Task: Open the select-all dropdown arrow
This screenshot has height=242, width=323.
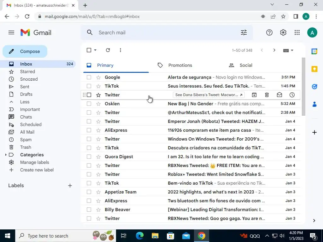Action: [95, 50]
